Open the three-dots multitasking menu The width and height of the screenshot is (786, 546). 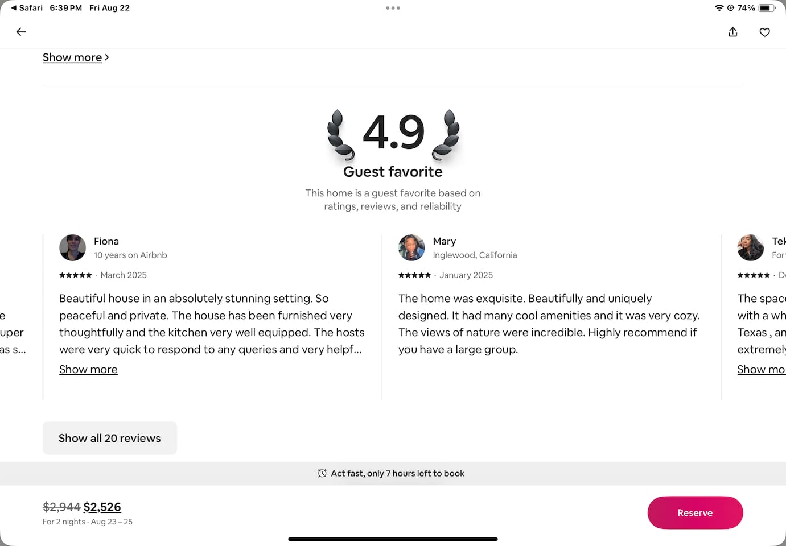(x=393, y=8)
